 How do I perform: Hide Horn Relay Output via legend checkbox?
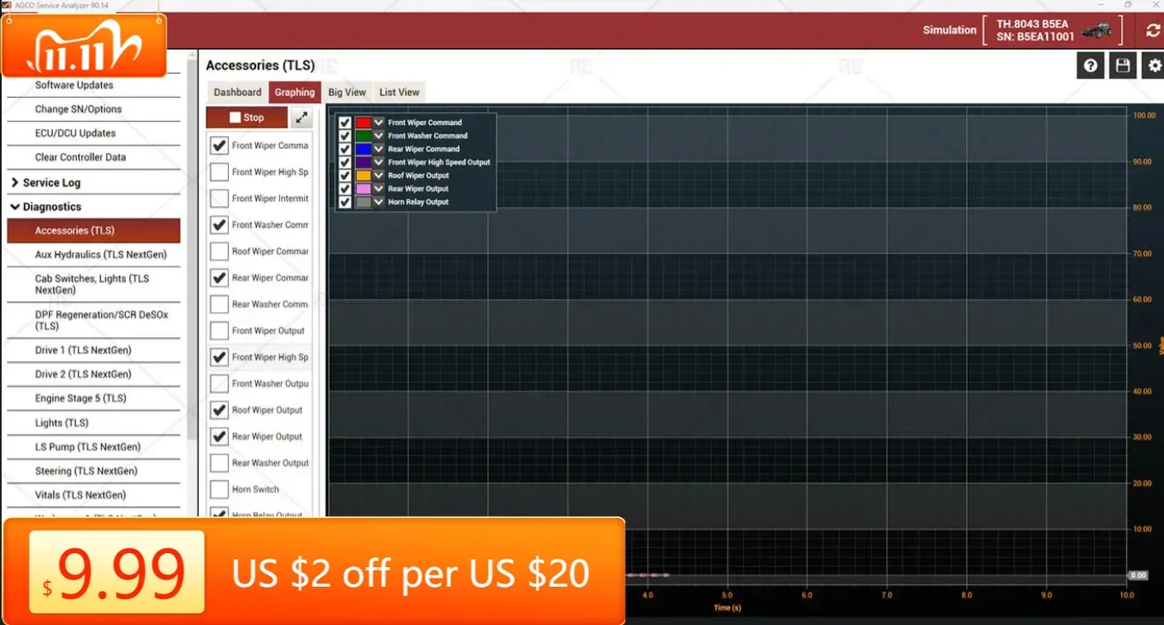[x=345, y=202]
